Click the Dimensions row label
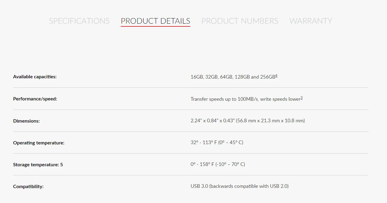Image resolution: width=387 pixels, height=203 pixels. pos(26,121)
